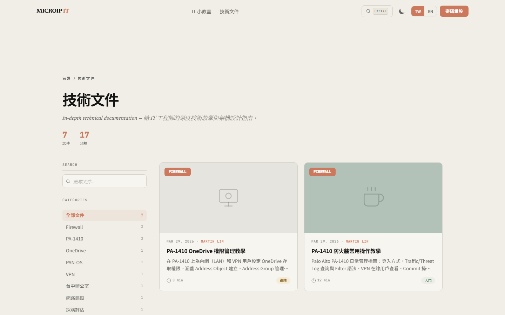Click the 17 分類 counter

click(85, 138)
